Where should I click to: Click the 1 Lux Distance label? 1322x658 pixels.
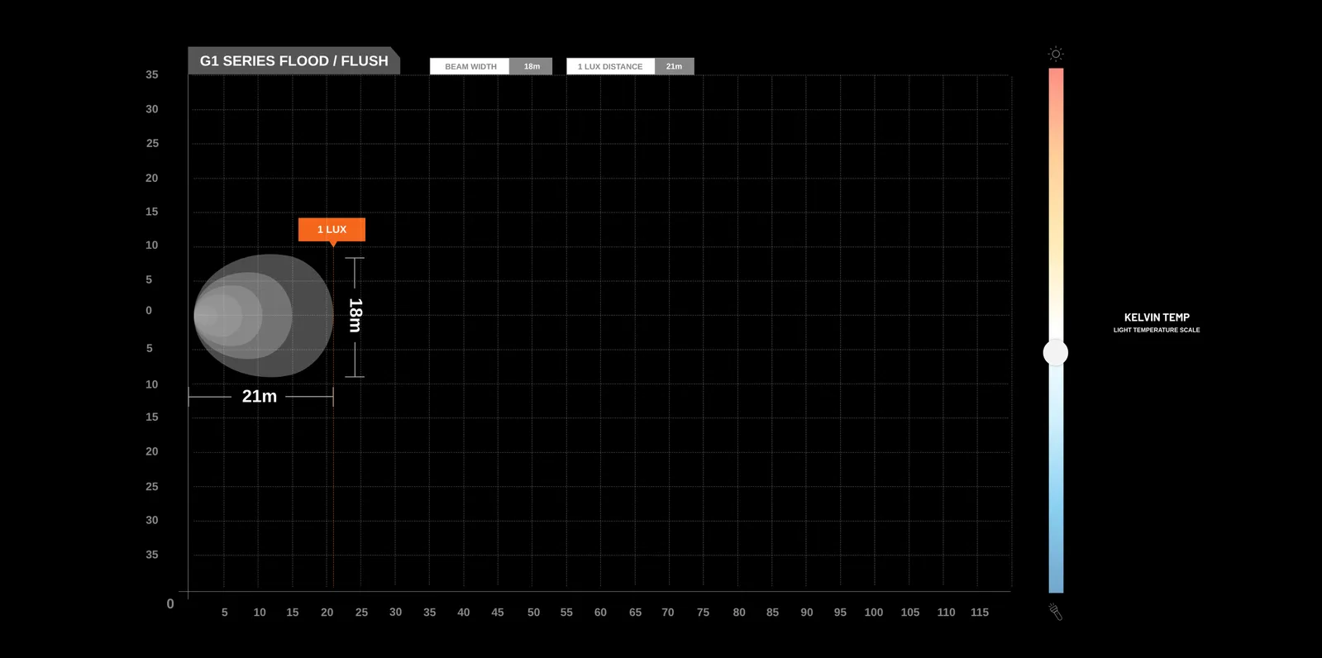[x=610, y=67]
